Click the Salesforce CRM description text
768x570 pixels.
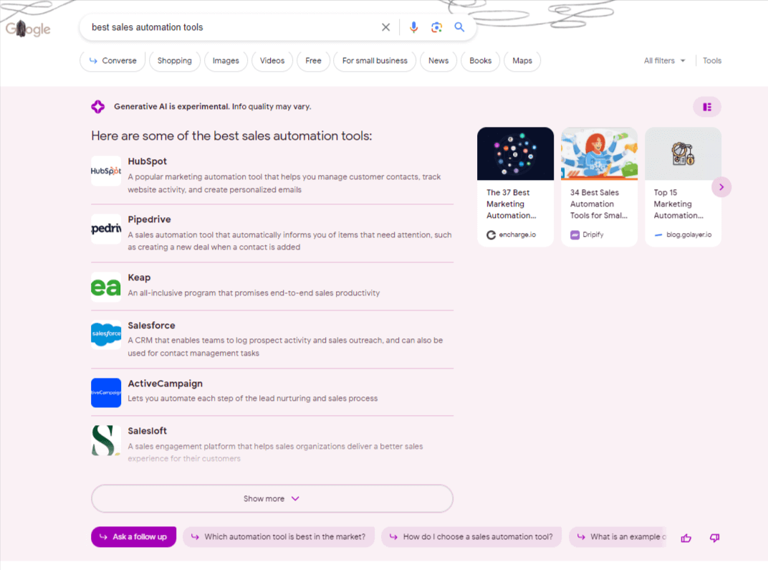[285, 346]
